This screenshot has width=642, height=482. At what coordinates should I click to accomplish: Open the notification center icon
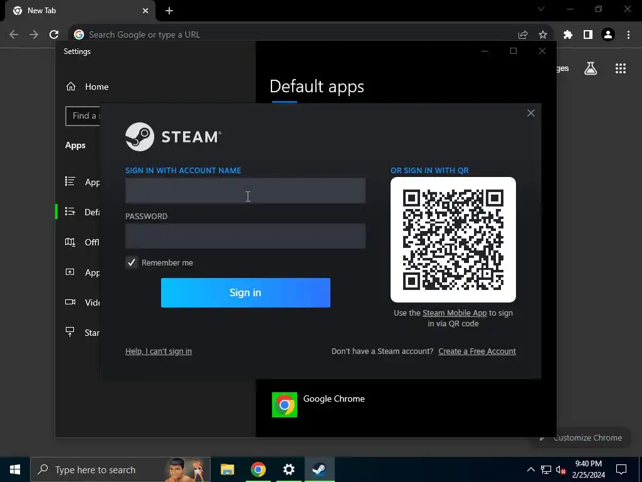pyautogui.click(x=621, y=469)
